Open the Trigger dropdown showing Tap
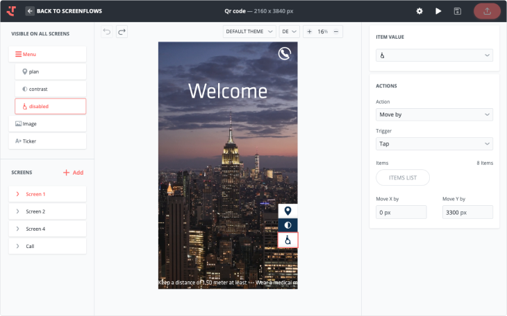The height and width of the screenshot is (316, 507). [x=434, y=144]
